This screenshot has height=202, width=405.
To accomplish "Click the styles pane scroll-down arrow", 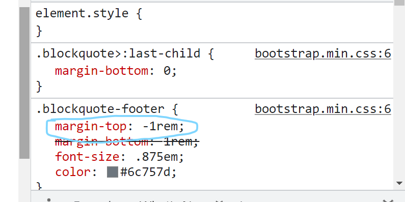I will click(x=399, y=183).
